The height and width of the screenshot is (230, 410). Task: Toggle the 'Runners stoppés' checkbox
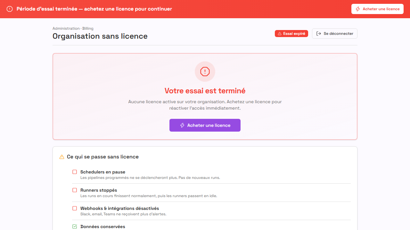tap(75, 190)
